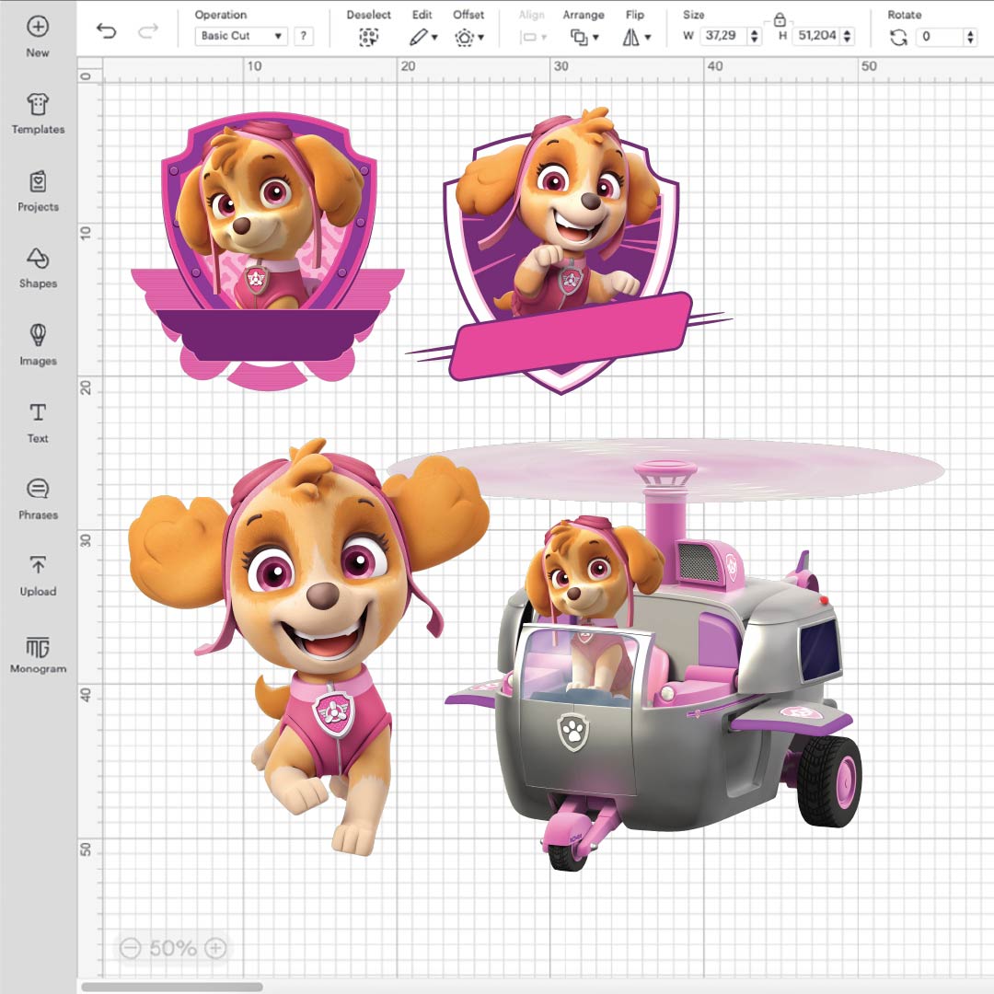The image size is (994, 994).
Task: Click the 50% zoom level label
Action: 173,948
